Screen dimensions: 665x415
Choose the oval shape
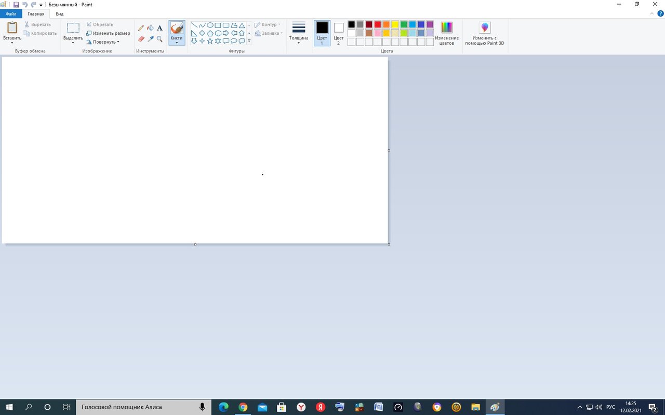pyautogui.click(x=210, y=25)
